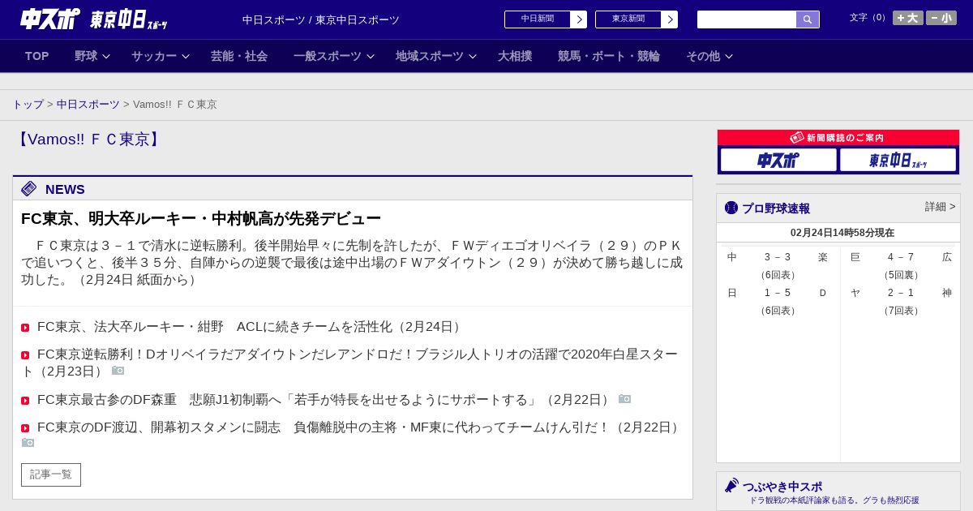Go to the TOP menu item
Screen dimensions: 973x511
click(37, 56)
